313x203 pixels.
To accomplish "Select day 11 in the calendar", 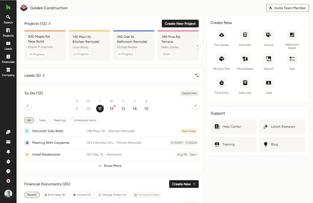I will pos(100,109).
